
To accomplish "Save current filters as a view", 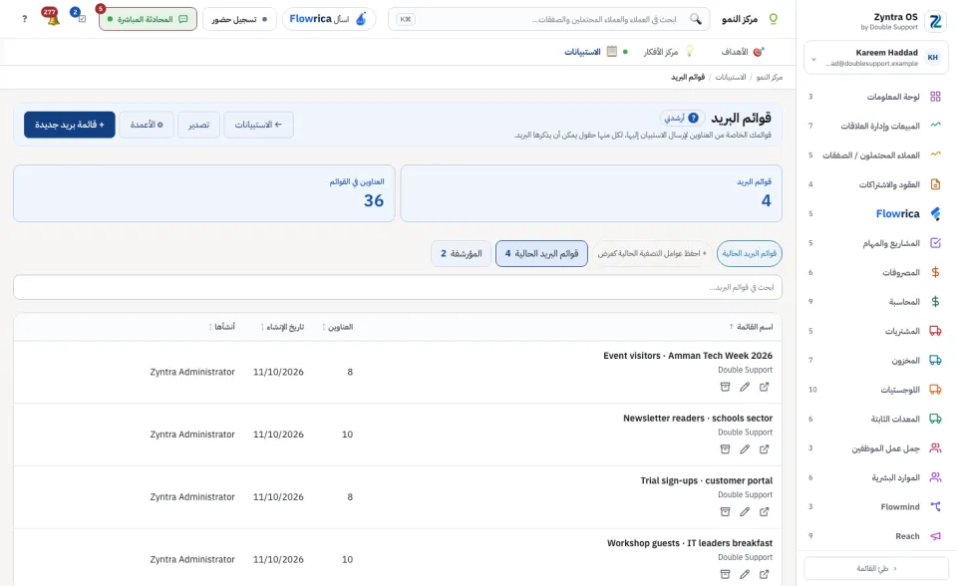I will coord(652,253).
